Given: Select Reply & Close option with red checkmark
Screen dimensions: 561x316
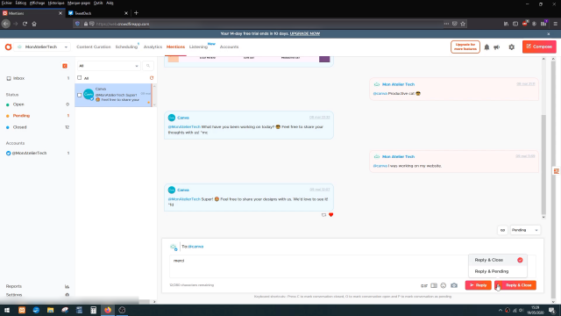Looking at the screenshot, I should click(498, 260).
